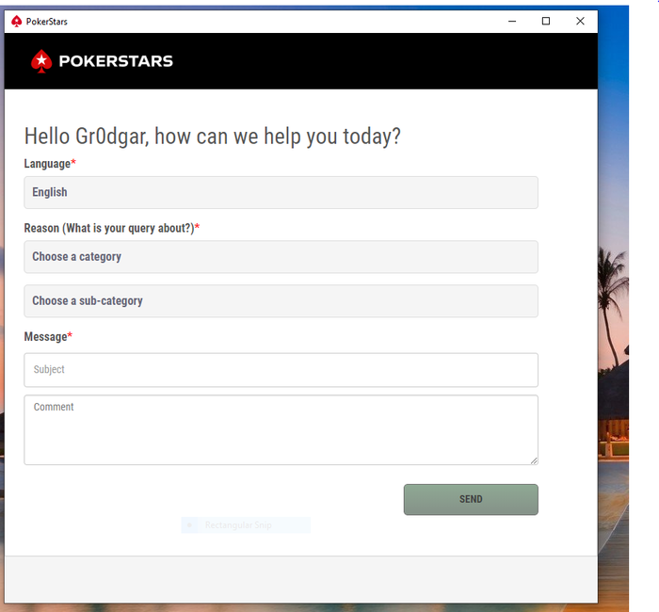Close the PokerStars support window

(580, 21)
